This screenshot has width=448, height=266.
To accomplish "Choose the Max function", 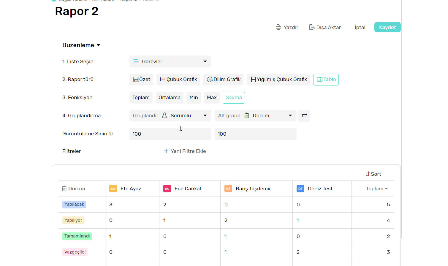I will click(212, 98).
